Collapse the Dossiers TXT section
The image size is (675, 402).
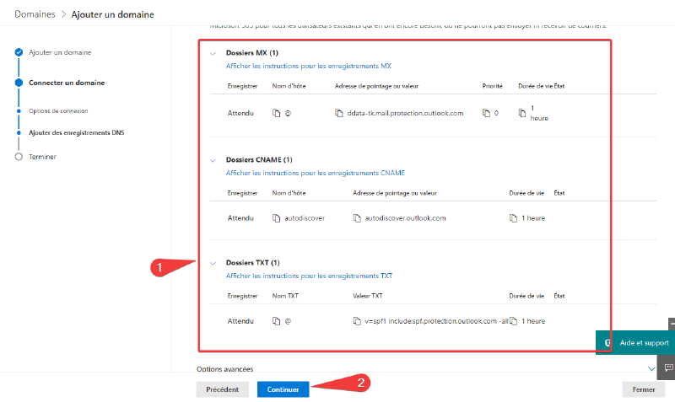(213, 264)
